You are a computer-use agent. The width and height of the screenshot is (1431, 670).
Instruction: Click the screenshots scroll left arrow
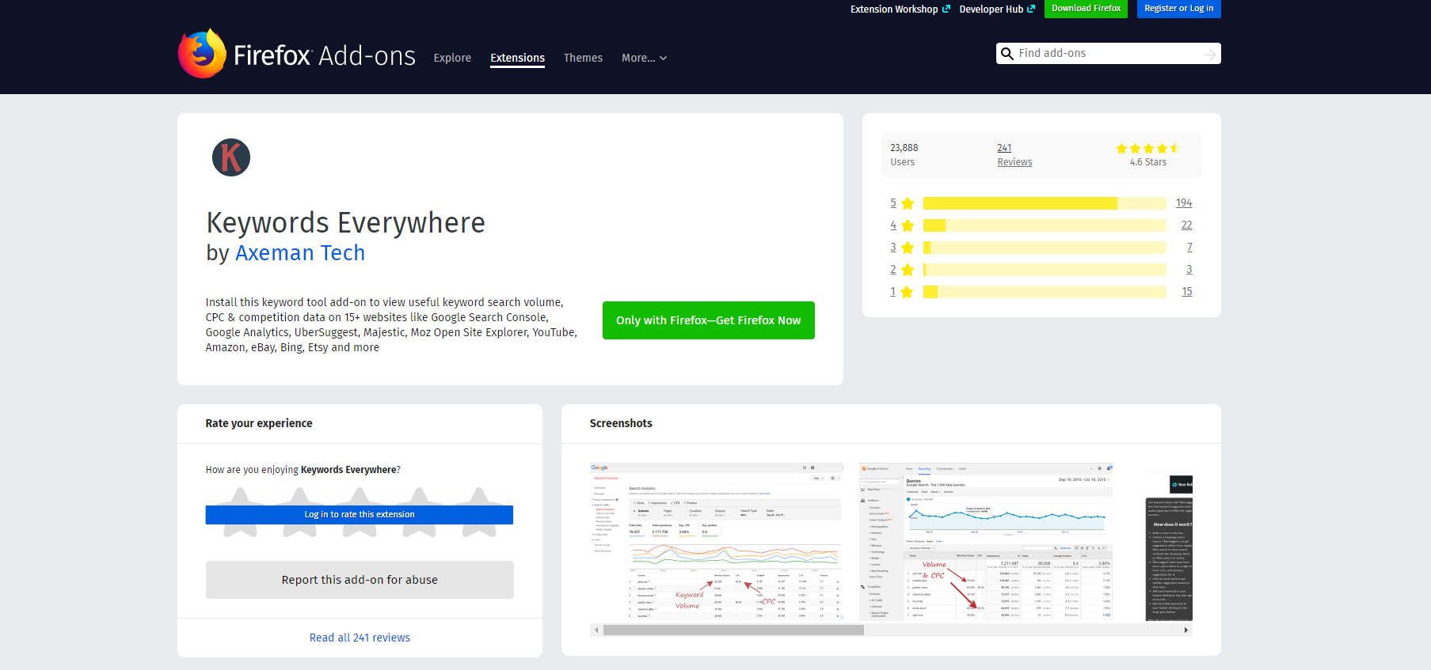pos(596,630)
